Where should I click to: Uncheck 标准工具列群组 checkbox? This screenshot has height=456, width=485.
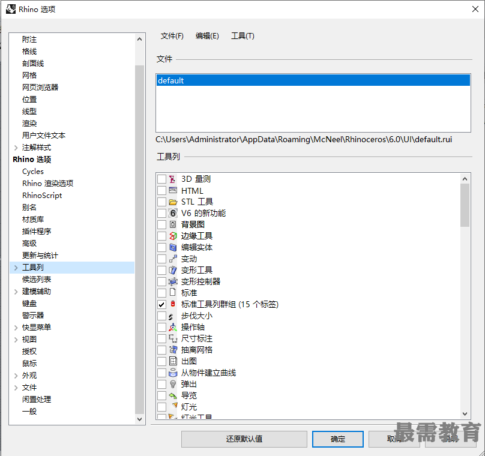click(161, 305)
